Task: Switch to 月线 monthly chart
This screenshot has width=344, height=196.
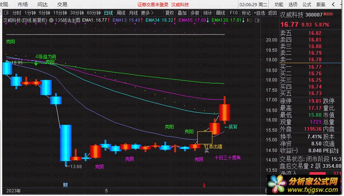Action: coord(133,13)
